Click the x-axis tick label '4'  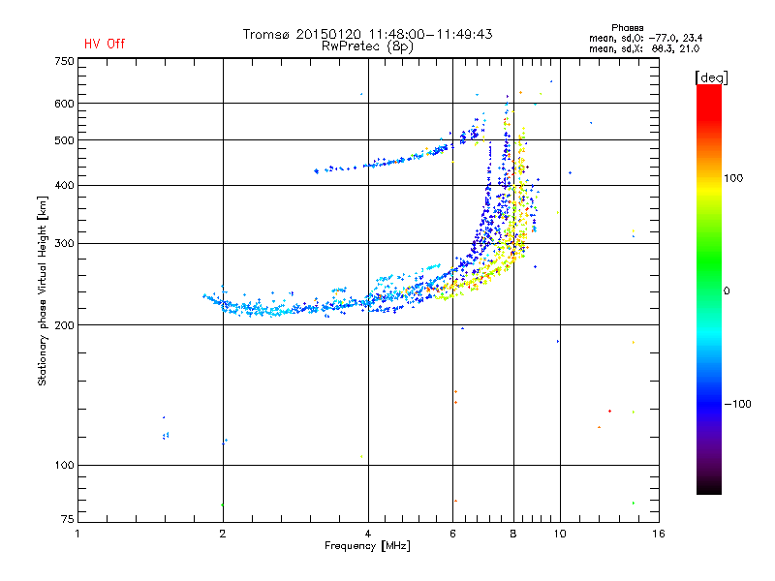coord(368,534)
